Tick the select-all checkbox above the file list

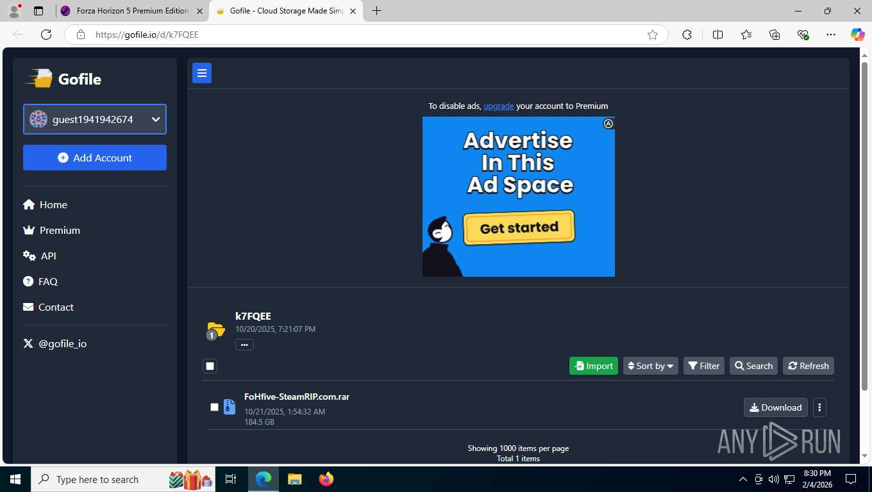[x=210, y=366]
